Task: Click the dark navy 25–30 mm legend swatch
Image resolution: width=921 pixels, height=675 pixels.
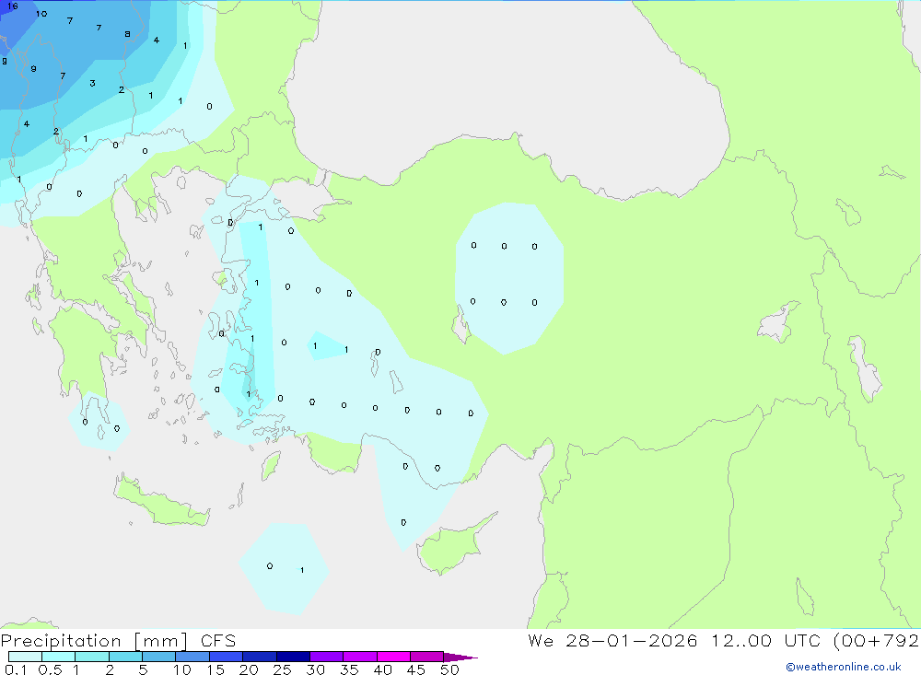Action: [293, 657]
